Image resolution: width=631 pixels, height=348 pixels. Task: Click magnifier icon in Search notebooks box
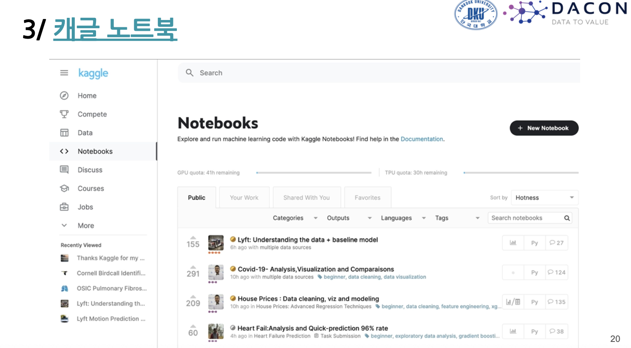pyautogui.click(x=567, y=218)
